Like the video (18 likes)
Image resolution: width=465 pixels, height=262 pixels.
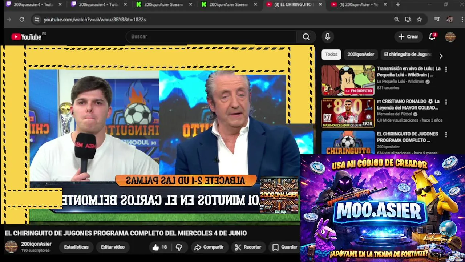pos(160,247)
